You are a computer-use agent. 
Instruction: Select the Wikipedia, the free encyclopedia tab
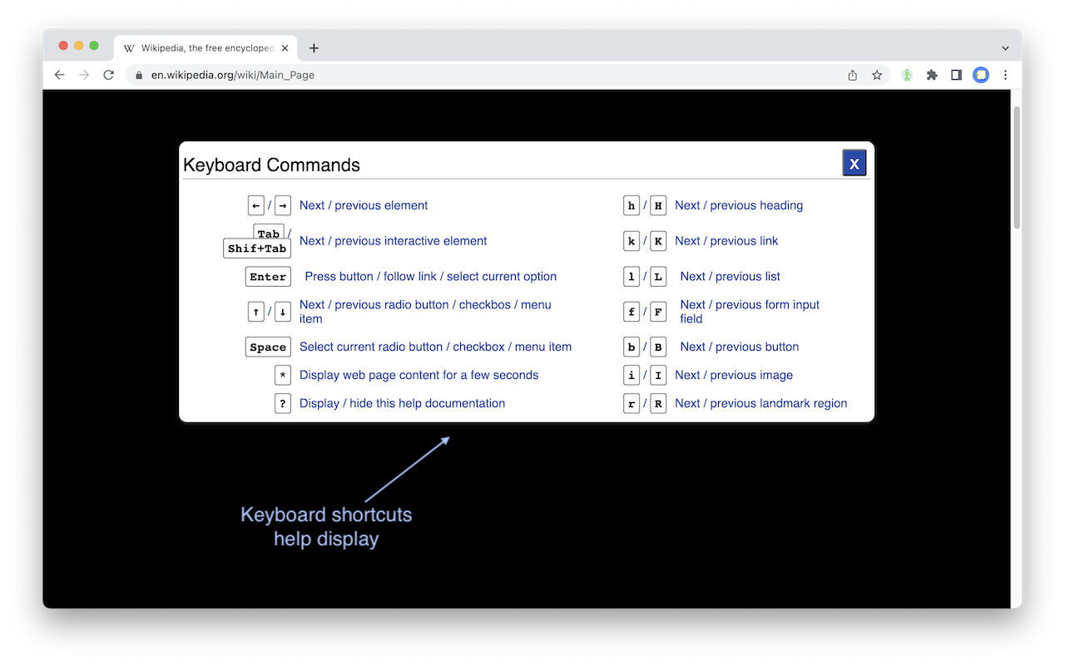(206, 48)
